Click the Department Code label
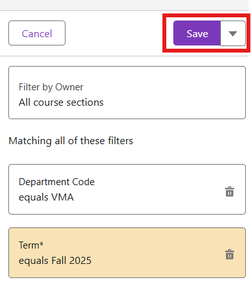Screen dimensions: 251x287 tap(56, 182)
